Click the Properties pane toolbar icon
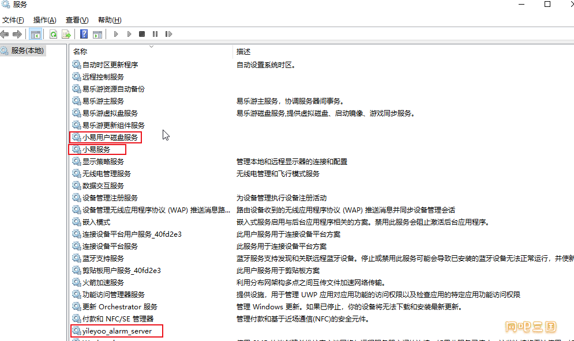This screenshot has width=574, height=341. [x=97, y=35]
